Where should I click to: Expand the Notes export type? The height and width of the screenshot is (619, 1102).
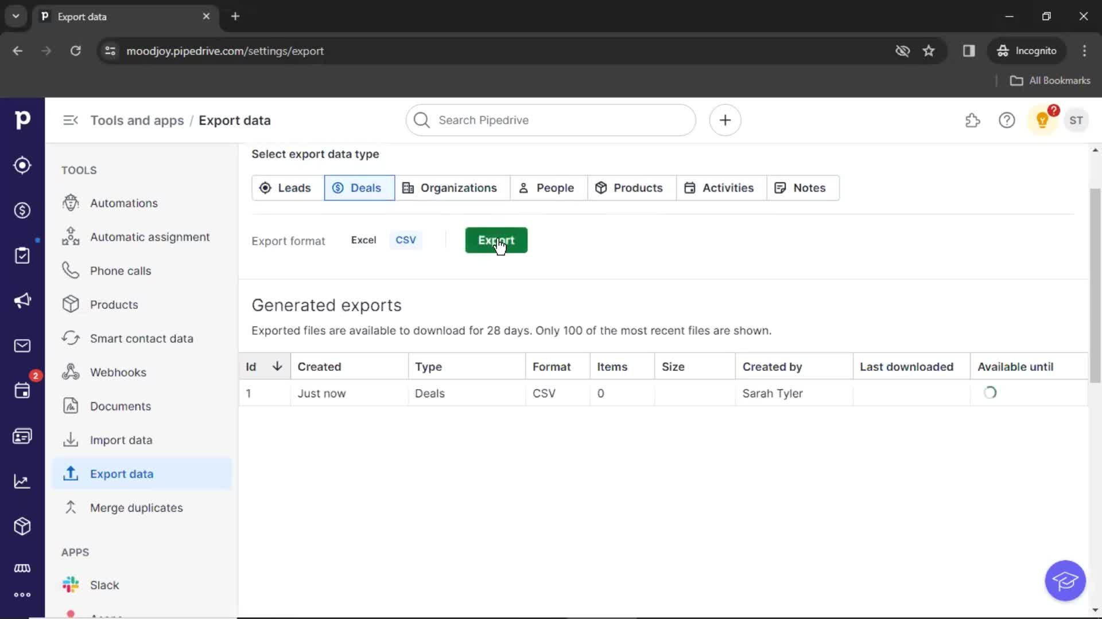[801, 187]
